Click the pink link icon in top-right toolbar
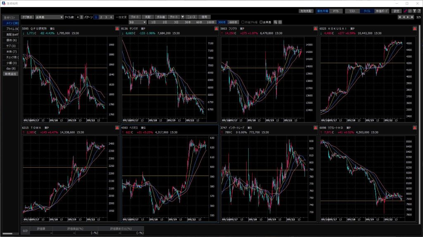 click(x=405, y=11)
